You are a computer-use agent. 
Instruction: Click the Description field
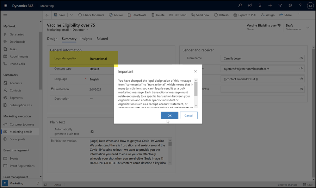pos(91,99)
